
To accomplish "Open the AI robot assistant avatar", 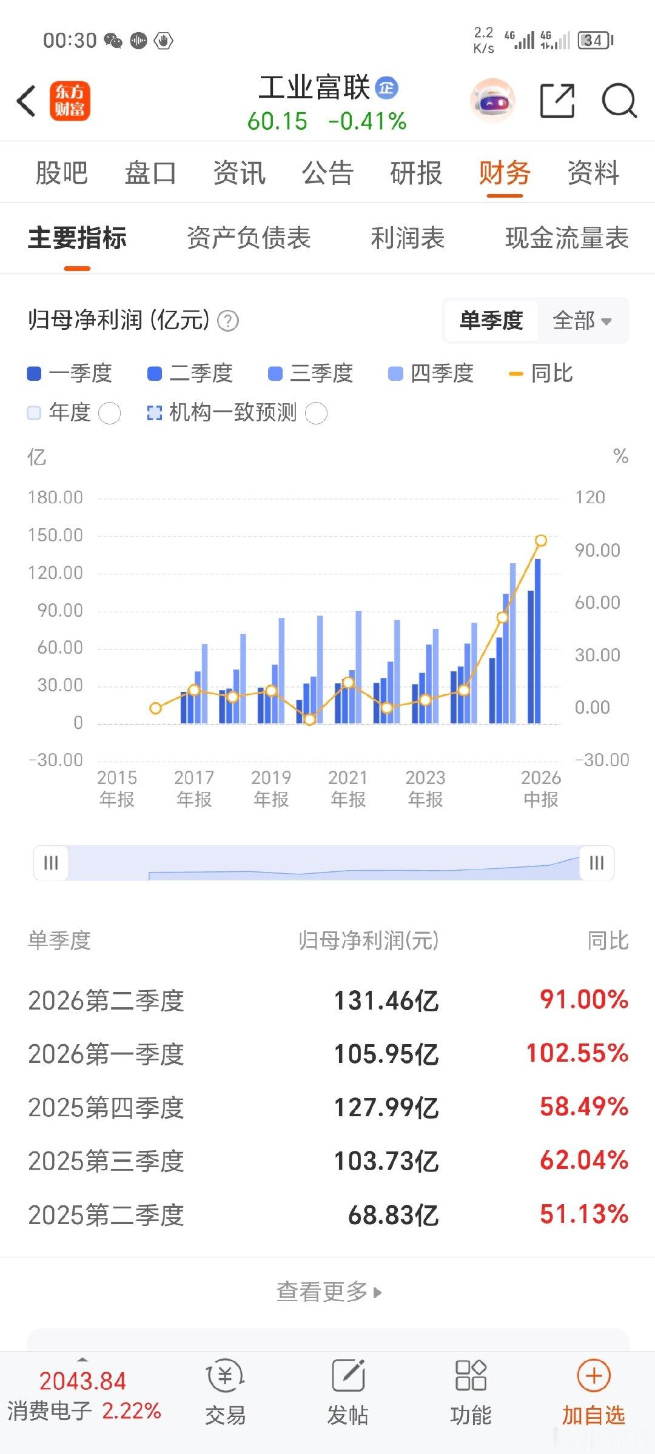I will pyautogui.click(x=493, y=101).
